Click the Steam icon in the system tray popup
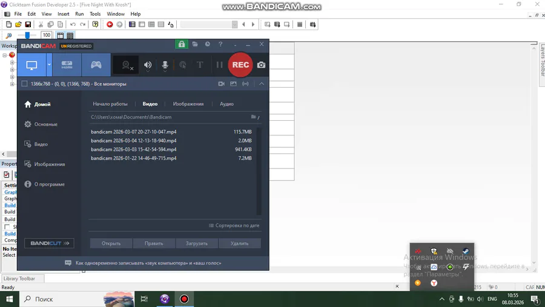The image size is (545, 307). [x=466, y=251]
